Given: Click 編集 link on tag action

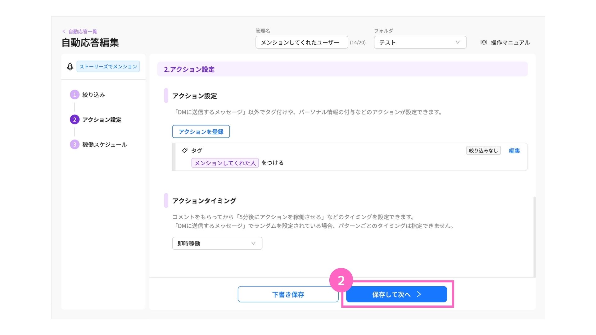Looking at the screenshot, I should click(514, 150).
